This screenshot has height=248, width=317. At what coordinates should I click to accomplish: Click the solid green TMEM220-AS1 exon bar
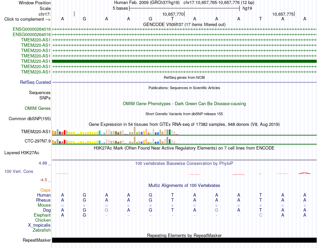click(184, 61)
